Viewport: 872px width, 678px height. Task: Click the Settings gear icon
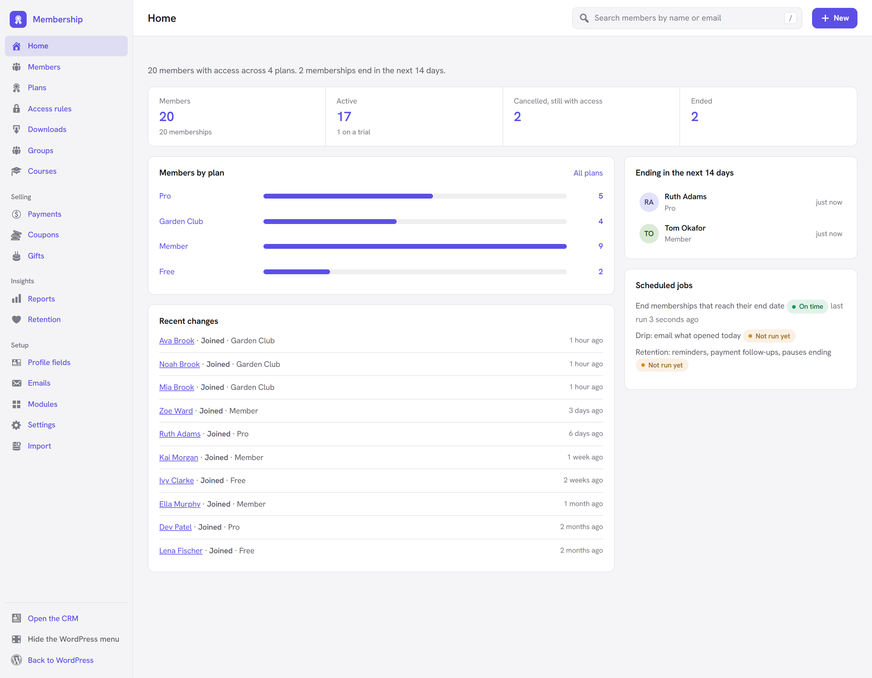coord(16,425)
